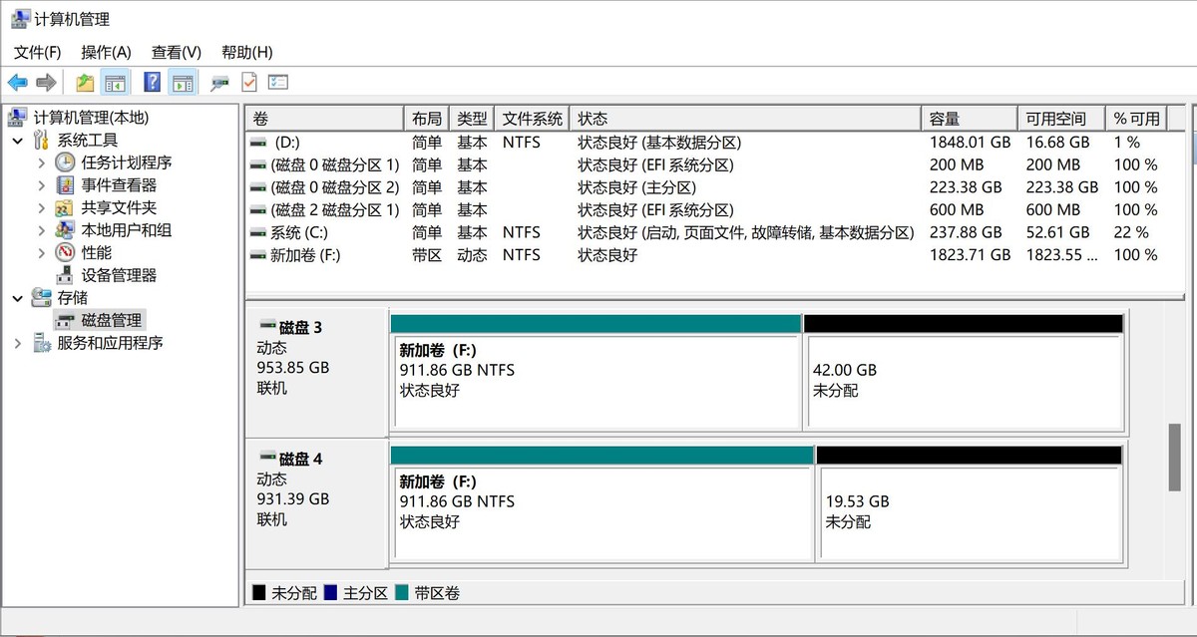Click the vertical scrollbar thumb in disk pane
Viewport: 1197px width, 637px height.
tap(1175, 457)
